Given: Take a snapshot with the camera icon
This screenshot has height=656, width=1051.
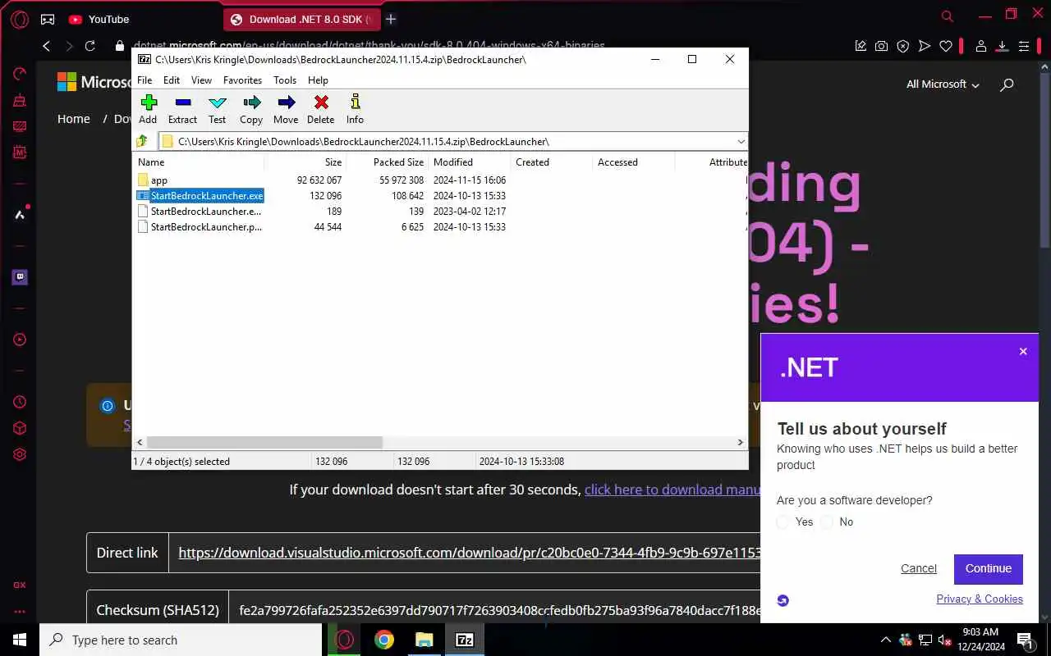Looking at the screenshot, I should coord(881,46).
